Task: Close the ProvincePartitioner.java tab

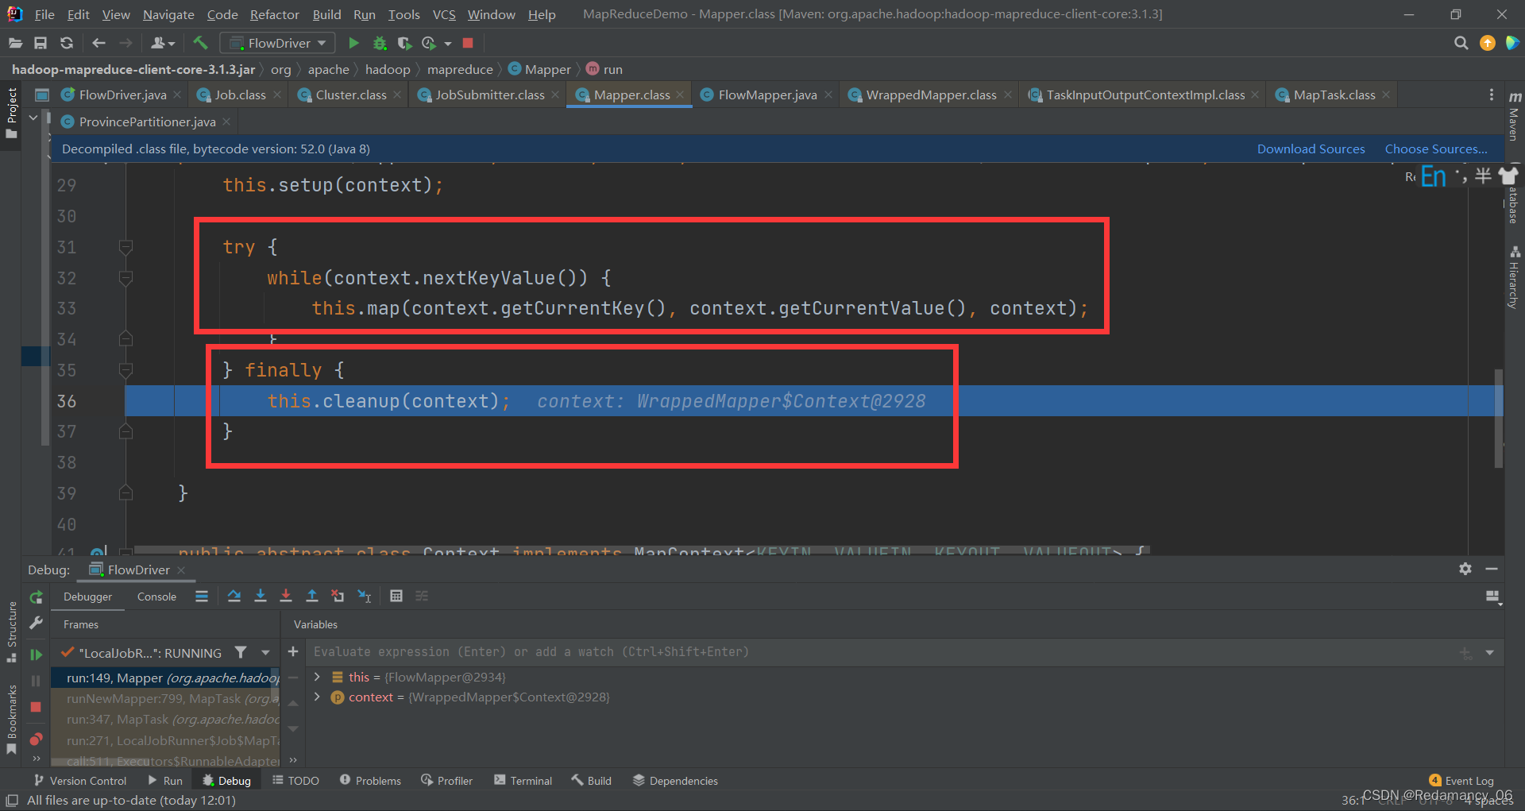Action: [226, 122]
